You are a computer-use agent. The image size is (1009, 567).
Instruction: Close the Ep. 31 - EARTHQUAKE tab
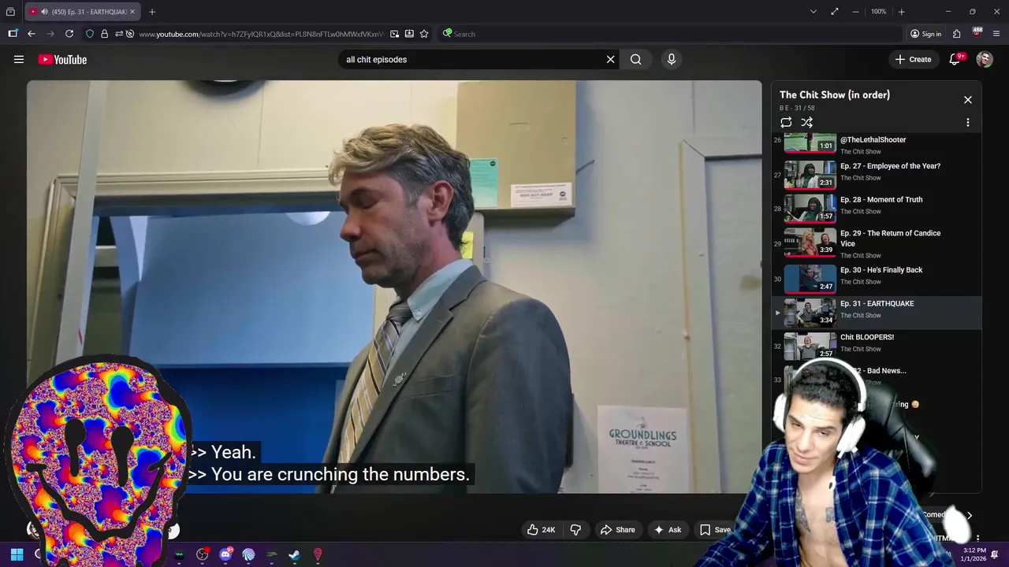pyautogui.click(x=132, y=12)
